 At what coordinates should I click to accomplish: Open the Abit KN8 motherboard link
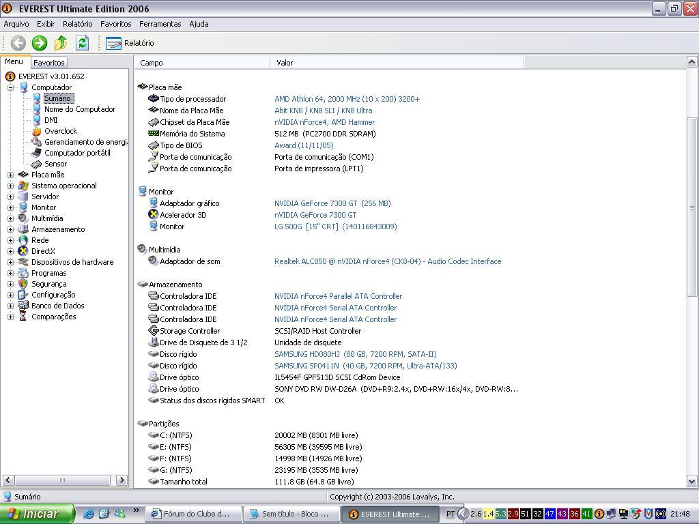point(323,111)
